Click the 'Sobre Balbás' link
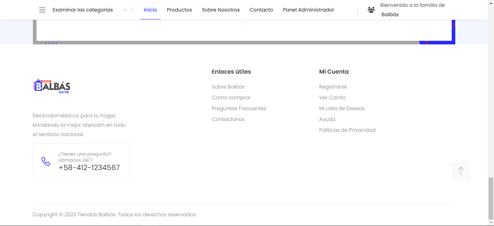Viewport: 494px width, 226px height. (228, 87)
